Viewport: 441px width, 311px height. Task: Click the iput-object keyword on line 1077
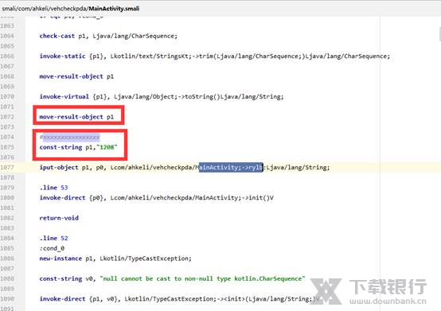click(59, 168)
